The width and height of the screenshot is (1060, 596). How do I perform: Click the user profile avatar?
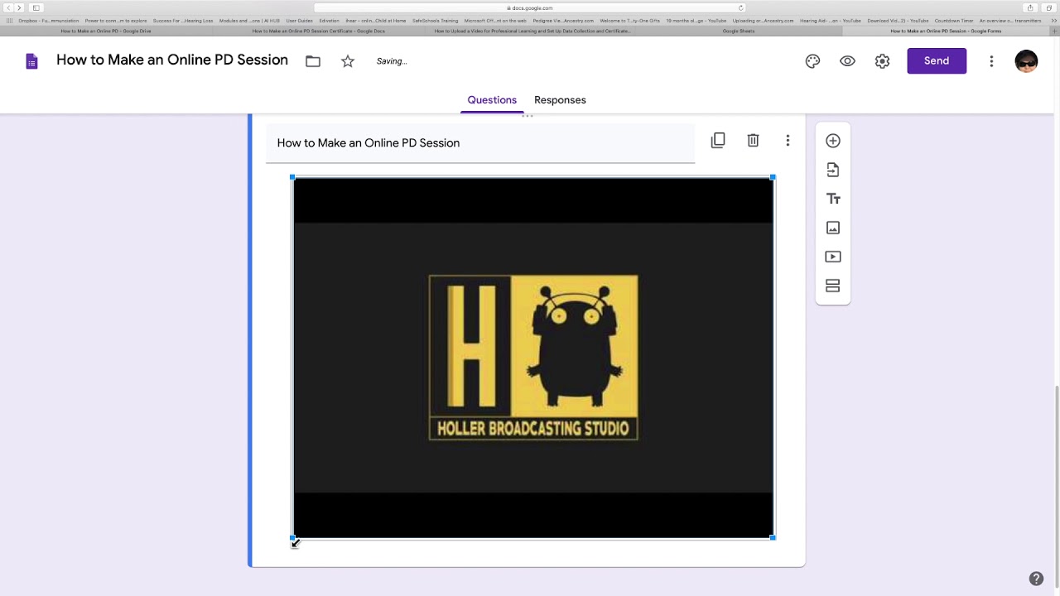point(1026,60)
